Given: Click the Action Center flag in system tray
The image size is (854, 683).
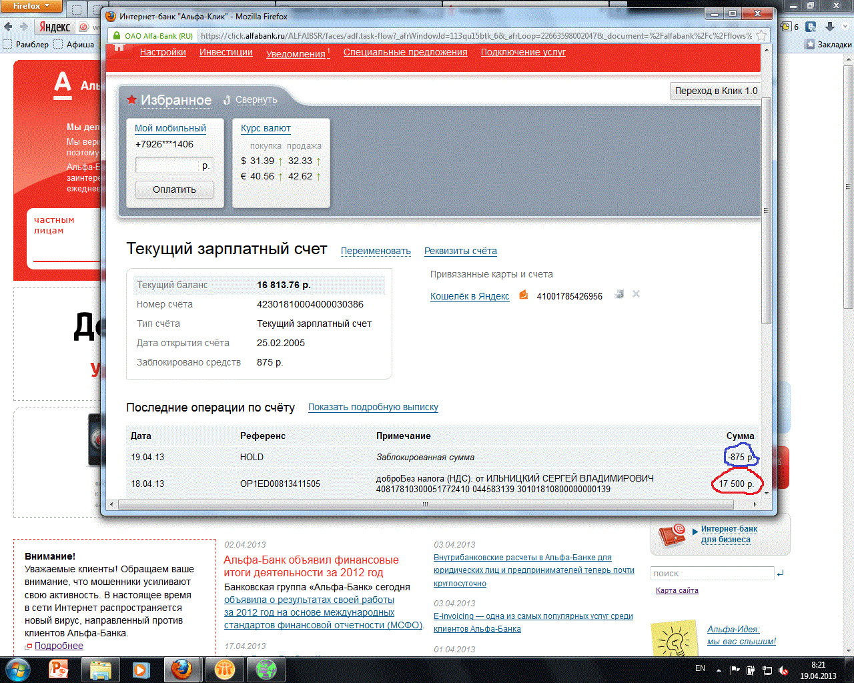Looking at the screenshot, I should 735,670.
